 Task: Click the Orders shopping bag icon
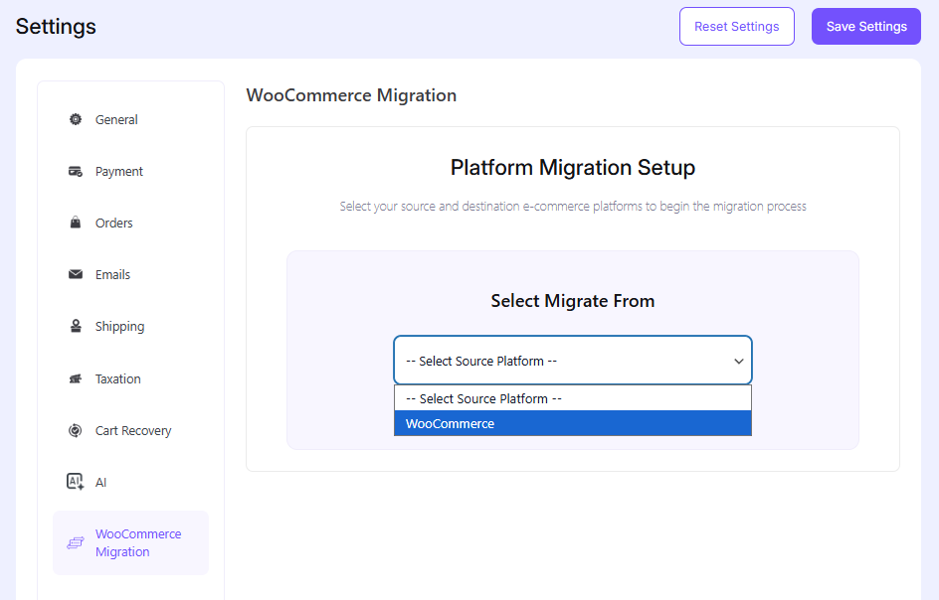76,224
